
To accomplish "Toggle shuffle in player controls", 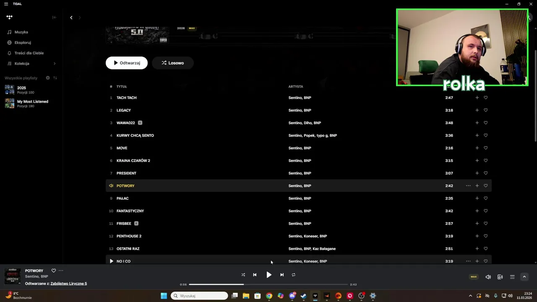I will [x=243, y=275].
